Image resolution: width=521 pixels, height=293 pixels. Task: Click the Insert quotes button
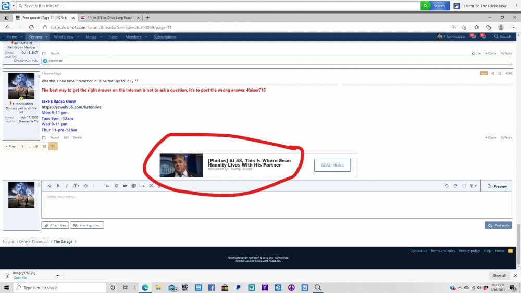pyautogui.click(x=87, y=225)
